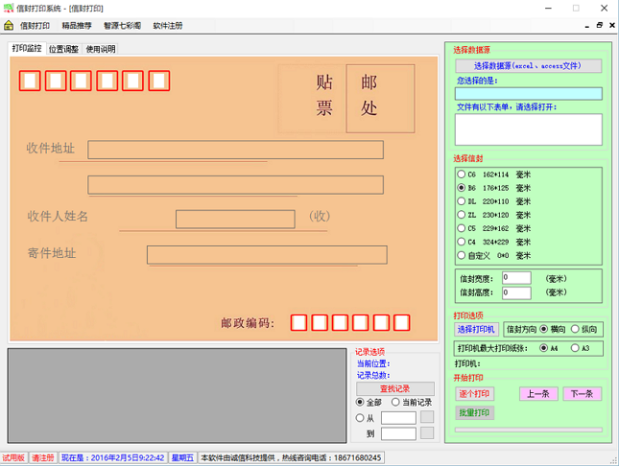Click the small button beside 从 field
The image size is (619, 466).
click(x=427, y=417)
